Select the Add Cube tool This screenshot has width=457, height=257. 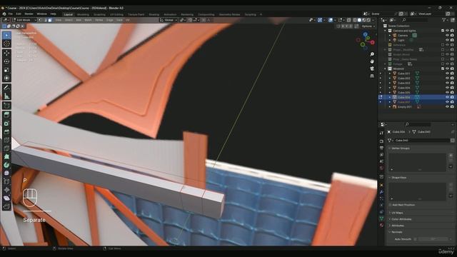click(x=6, y=106)
